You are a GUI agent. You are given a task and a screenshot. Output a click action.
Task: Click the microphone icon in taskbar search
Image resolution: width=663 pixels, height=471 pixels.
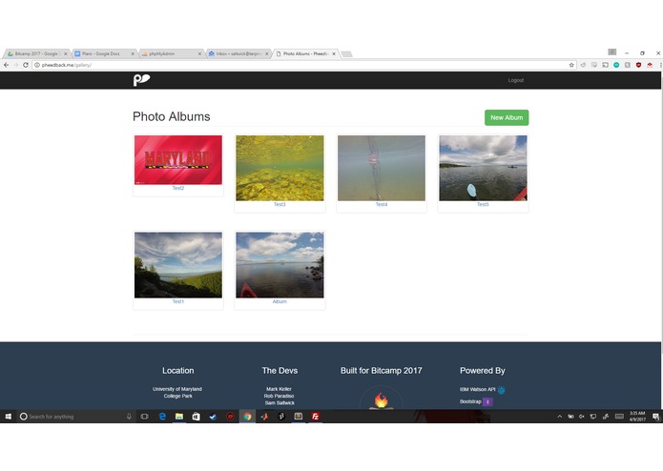(129, 417)
